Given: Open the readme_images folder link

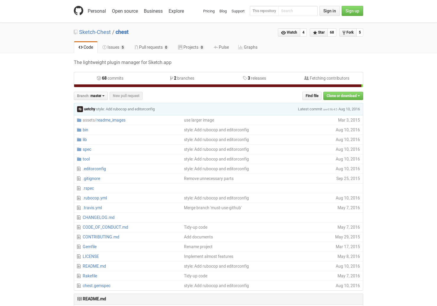Looking at the screenshot, I should pyautogui.click(x=111, y=120).
